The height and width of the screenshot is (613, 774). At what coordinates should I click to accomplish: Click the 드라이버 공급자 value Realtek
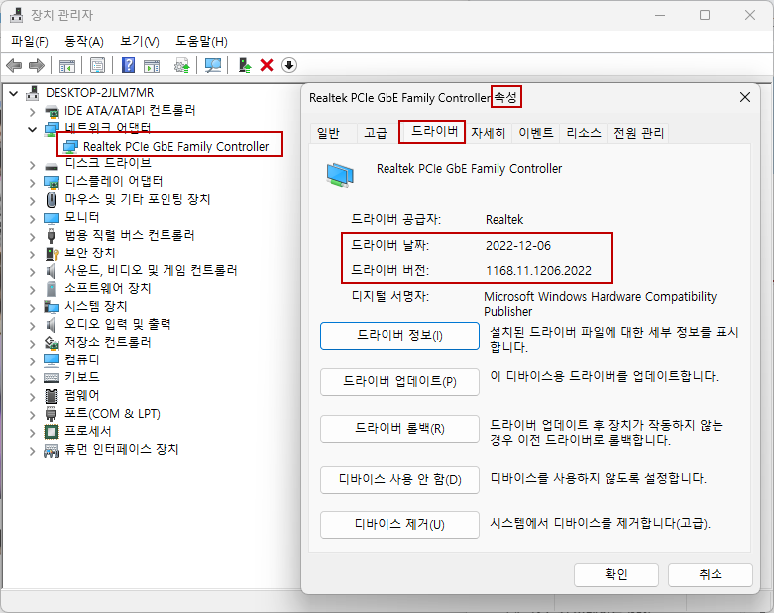pos(504,220)
